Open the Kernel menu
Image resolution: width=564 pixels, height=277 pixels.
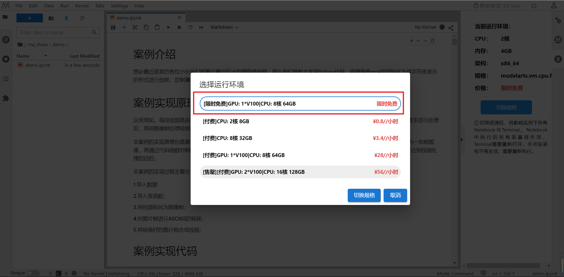tap(82, 6)
